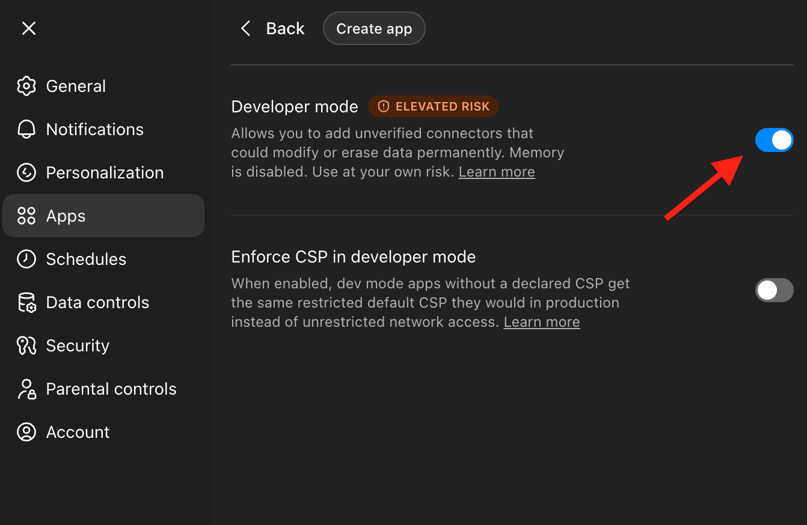Disable the Developer mode toggle
Screen dimensions: 807x525
pyautogui.click(x=775, y=140)
